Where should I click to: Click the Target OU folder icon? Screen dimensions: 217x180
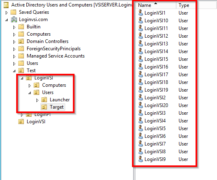tap(44, 107)
